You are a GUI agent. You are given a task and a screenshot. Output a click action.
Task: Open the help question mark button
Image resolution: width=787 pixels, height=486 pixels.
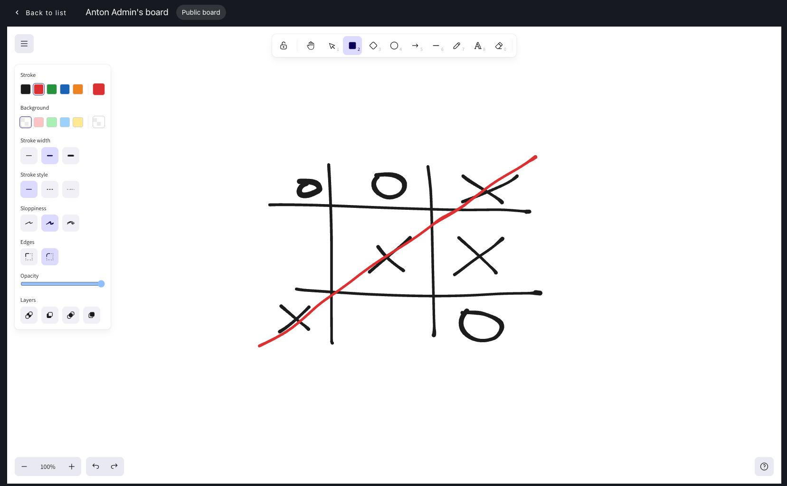point(764,467)
